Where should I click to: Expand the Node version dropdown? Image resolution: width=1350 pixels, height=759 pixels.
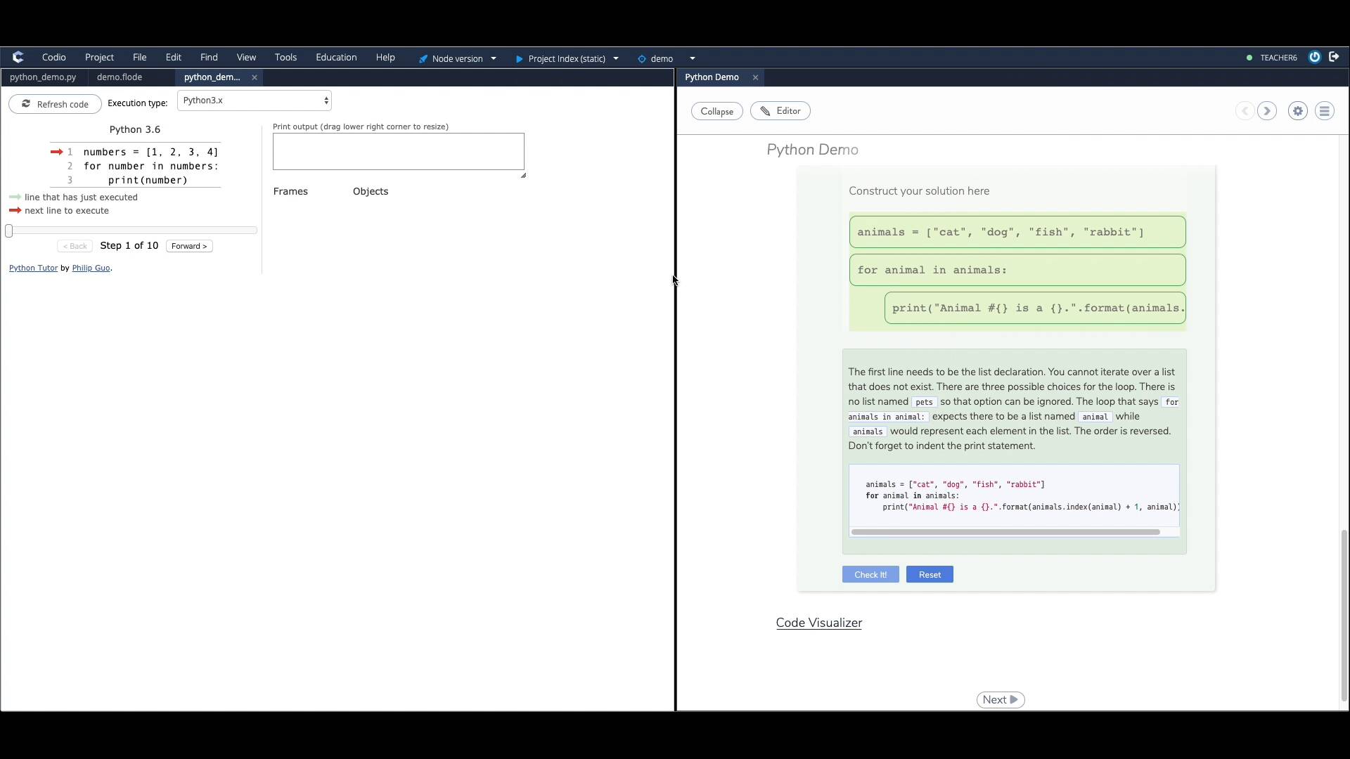tap(493, 58)
